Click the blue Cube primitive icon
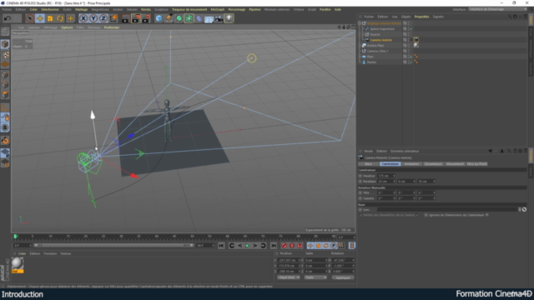Viewport: 534px width, 300px height. tap(159, 18)
